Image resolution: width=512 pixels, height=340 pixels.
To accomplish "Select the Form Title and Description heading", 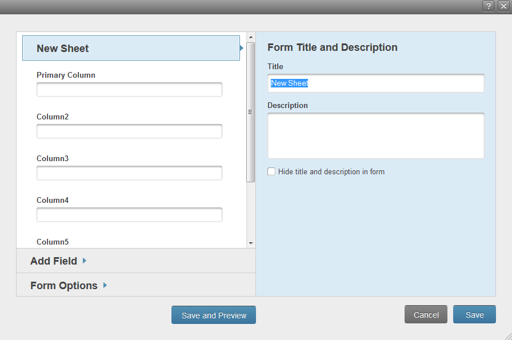I will (x=333, y=47).
